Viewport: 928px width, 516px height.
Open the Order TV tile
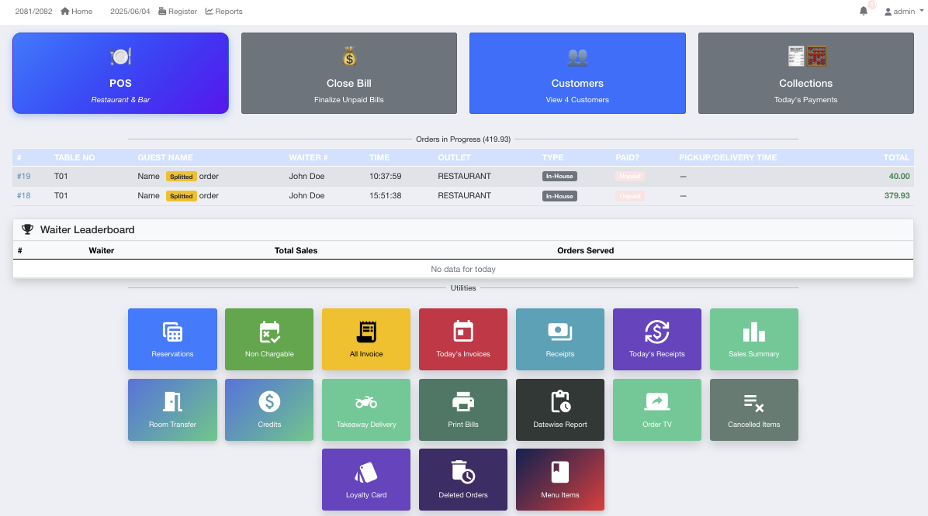(x=657, y=410)
